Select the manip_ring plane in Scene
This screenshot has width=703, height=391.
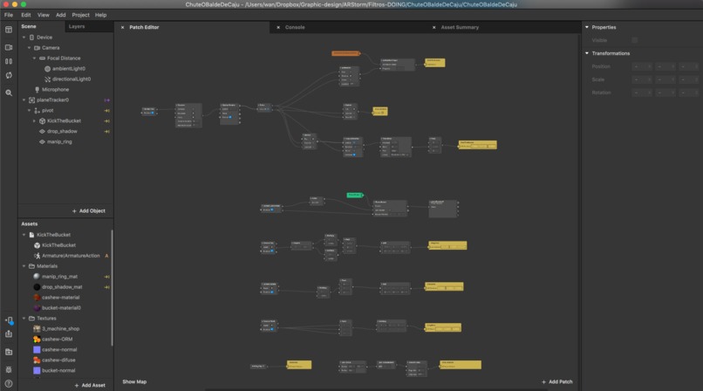coord(59,141)
